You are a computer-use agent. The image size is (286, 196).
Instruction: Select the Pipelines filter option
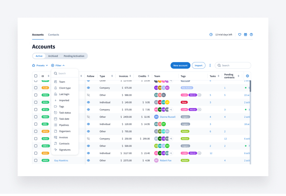[x=64, y=125]
